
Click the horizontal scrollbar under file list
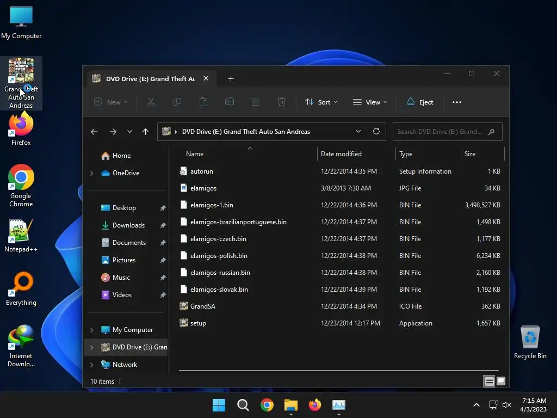pos(338,370)
